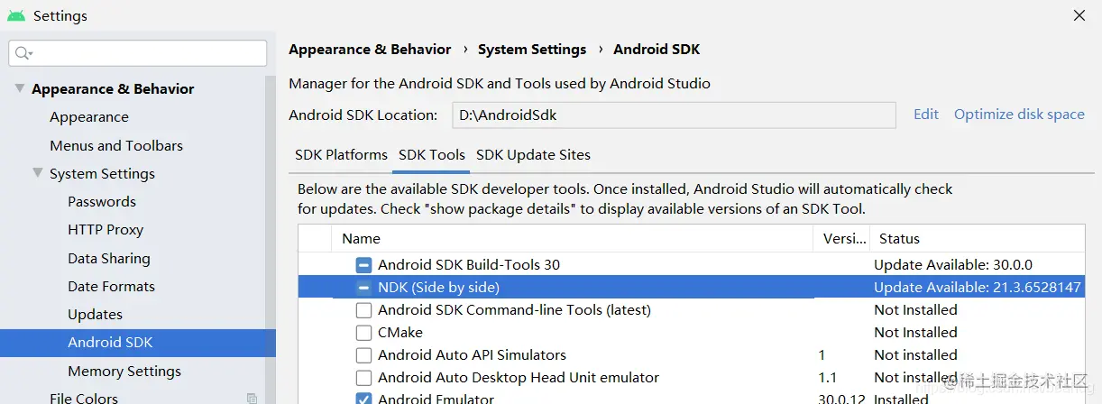Click System Settings in the breadcrumb
The height and width of the screenshot is (404, 1102).
point(532,50)
